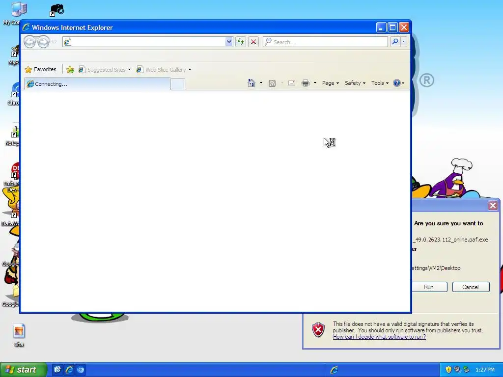Stop page loading with the red X
The image size is (503, 377).
(x=253, y=42)
